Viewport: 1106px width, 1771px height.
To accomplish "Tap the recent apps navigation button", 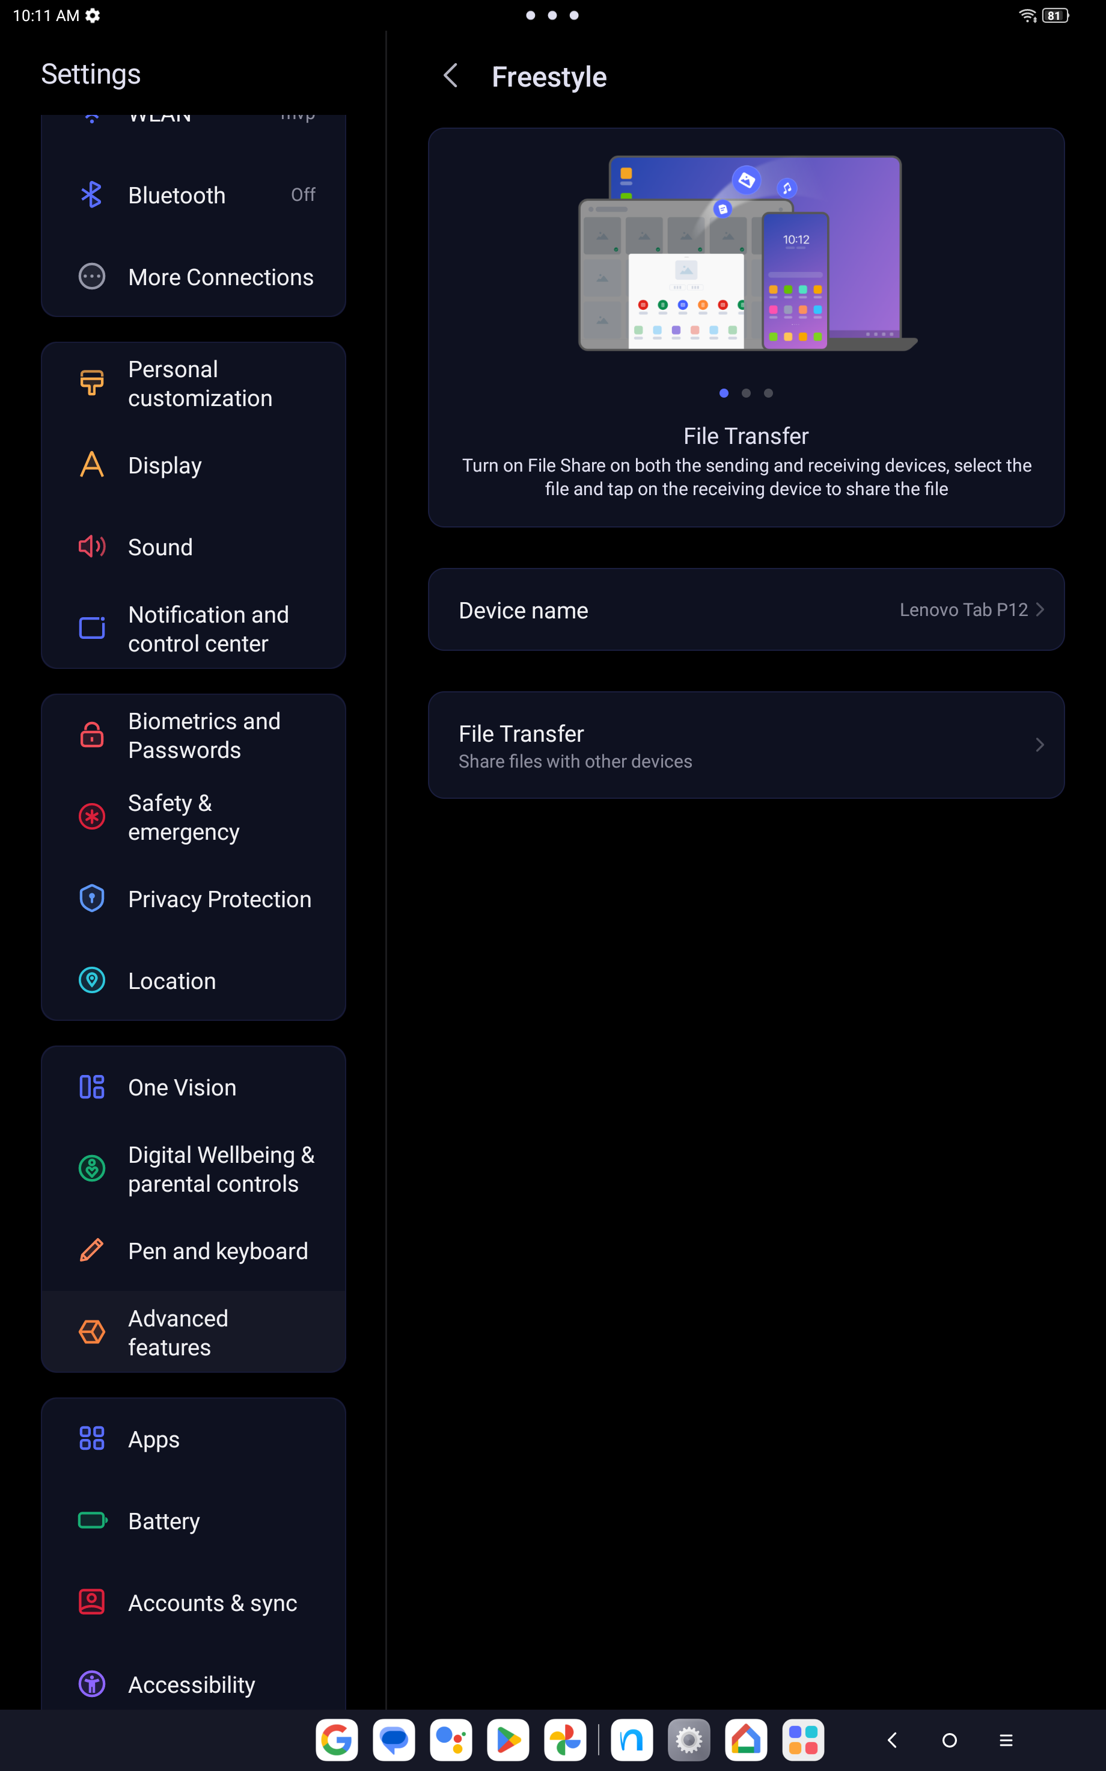I will pyautogui.click(x=1006, y=1740).
